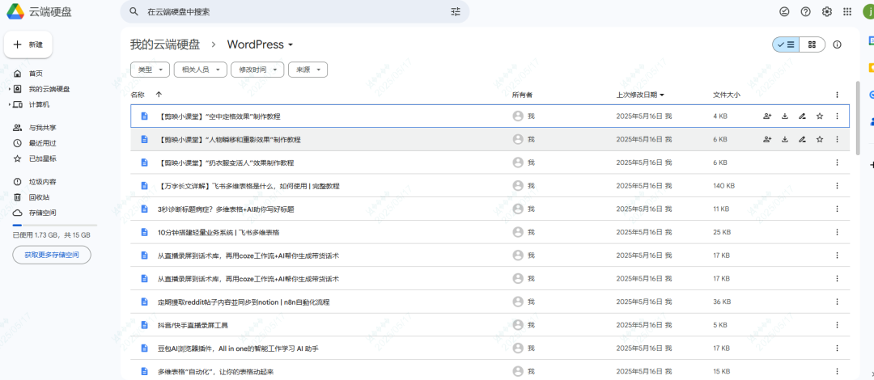
Task: Download the "空中定格效果" file
Action: [785, 116]
